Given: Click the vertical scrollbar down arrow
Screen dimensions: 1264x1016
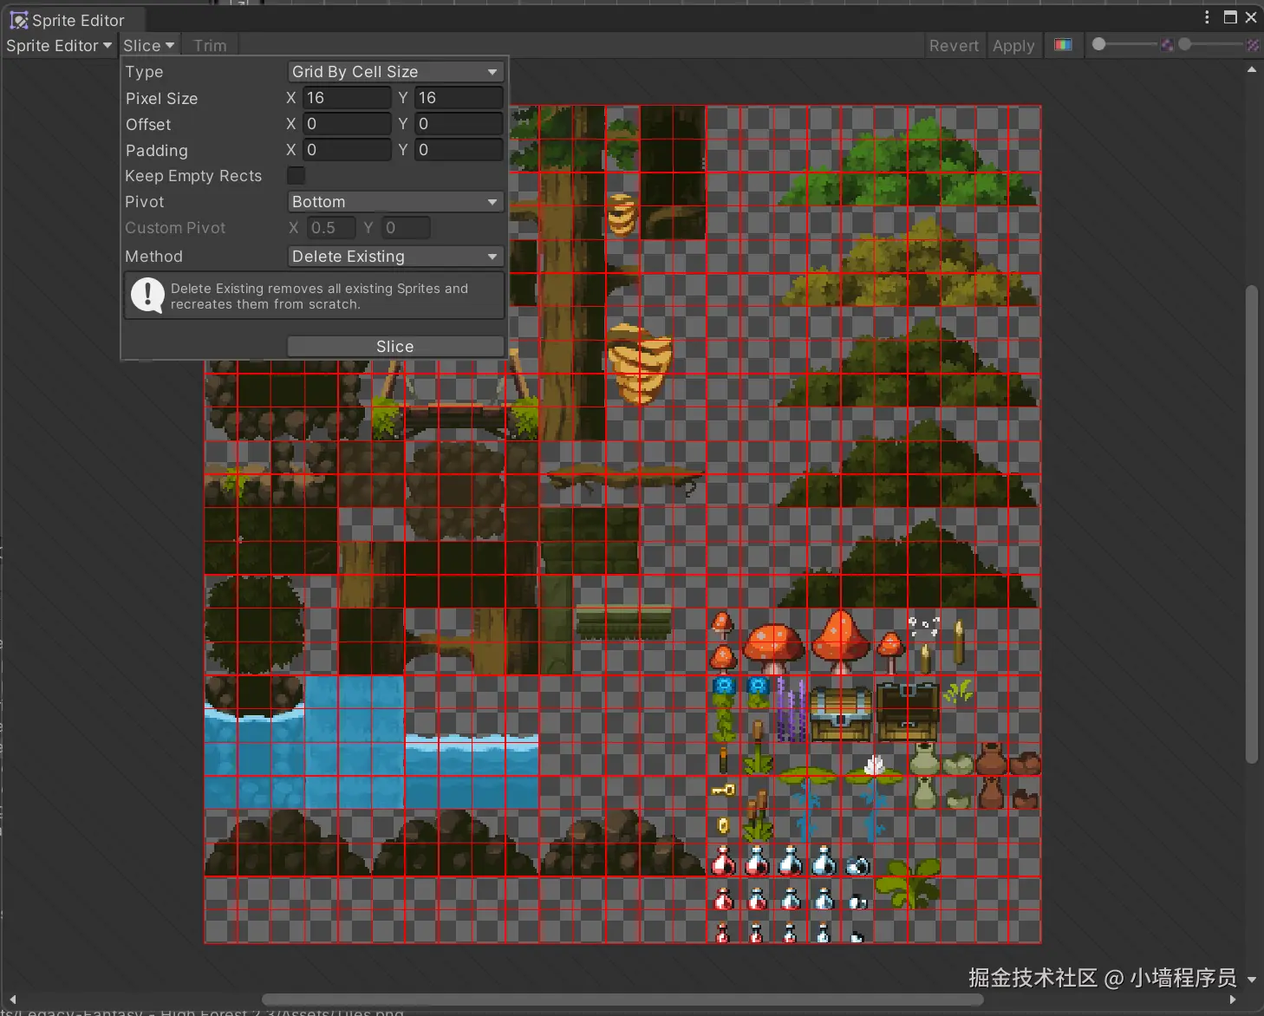Looking at the screenshot, I should (1252, 980).
